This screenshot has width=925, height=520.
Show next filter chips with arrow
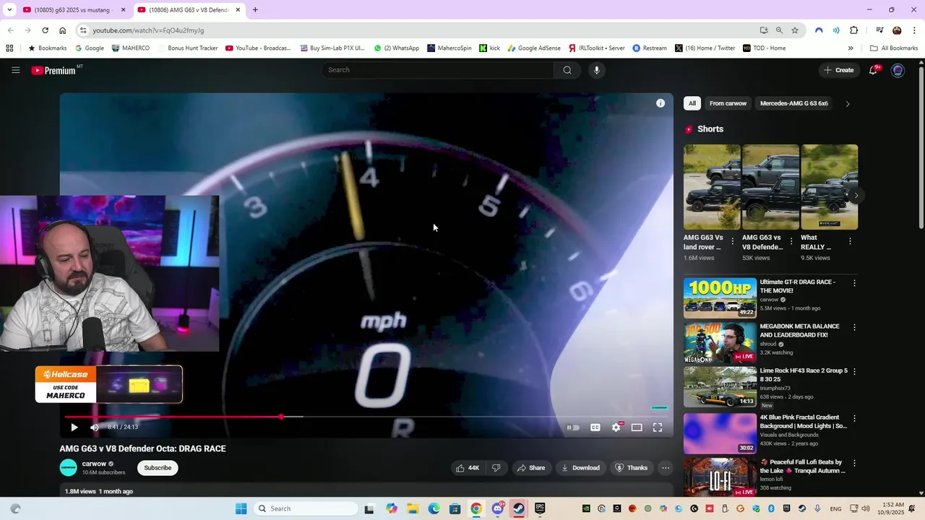tap(848, 103)
